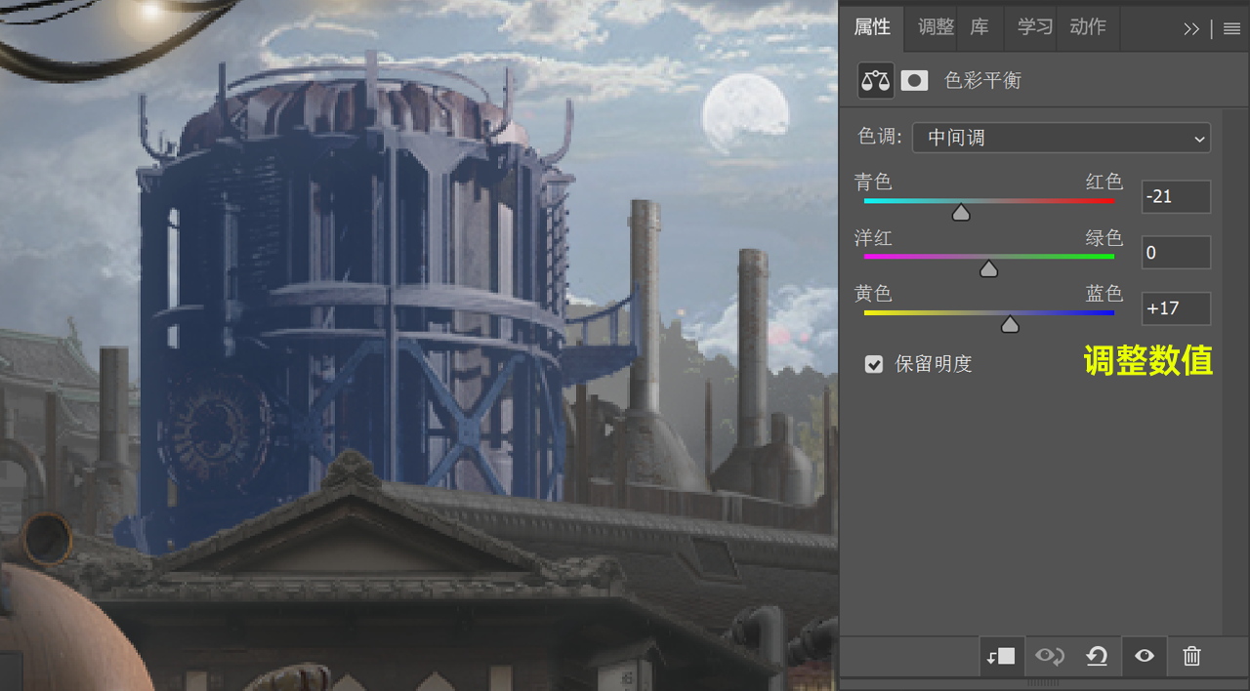The width and height of the screenshot is (1250, 691).
Task: Click the yellow-blue value field showing +17
Action: pos(1176,308)
